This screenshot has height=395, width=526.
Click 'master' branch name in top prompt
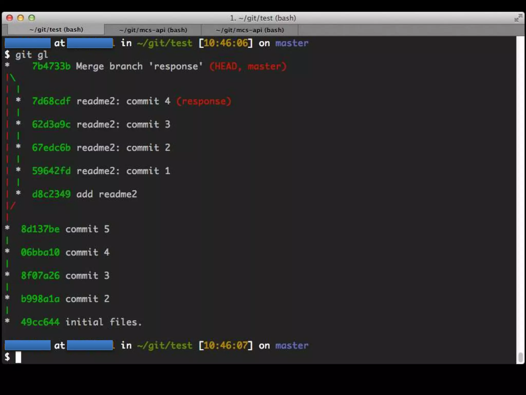point(292,43)
